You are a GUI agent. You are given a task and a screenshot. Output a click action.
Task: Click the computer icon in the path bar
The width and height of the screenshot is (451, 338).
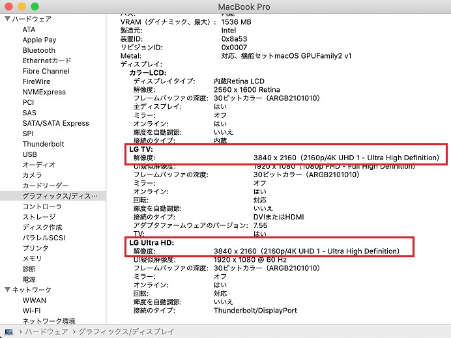coord(9,331)
